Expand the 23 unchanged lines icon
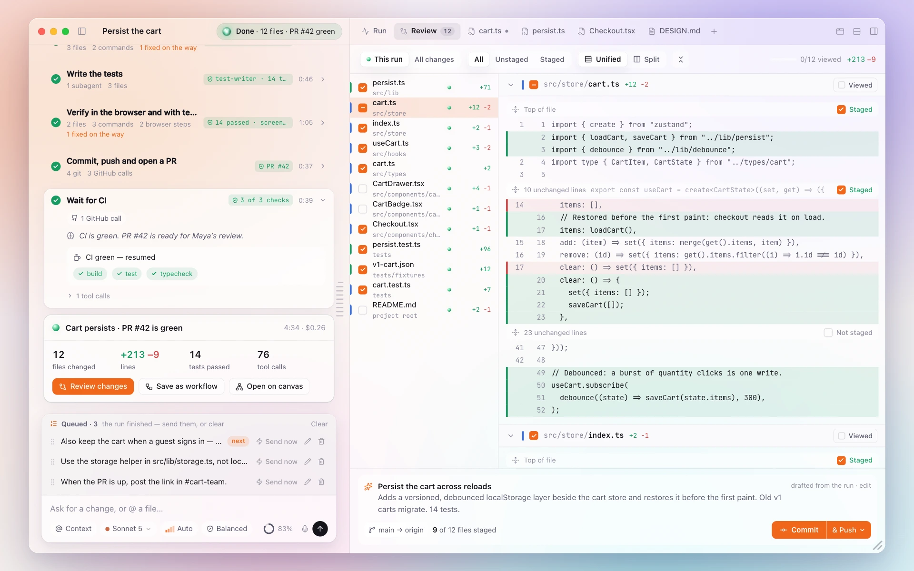Screen dimensions: 914x571 click(516, 333)
